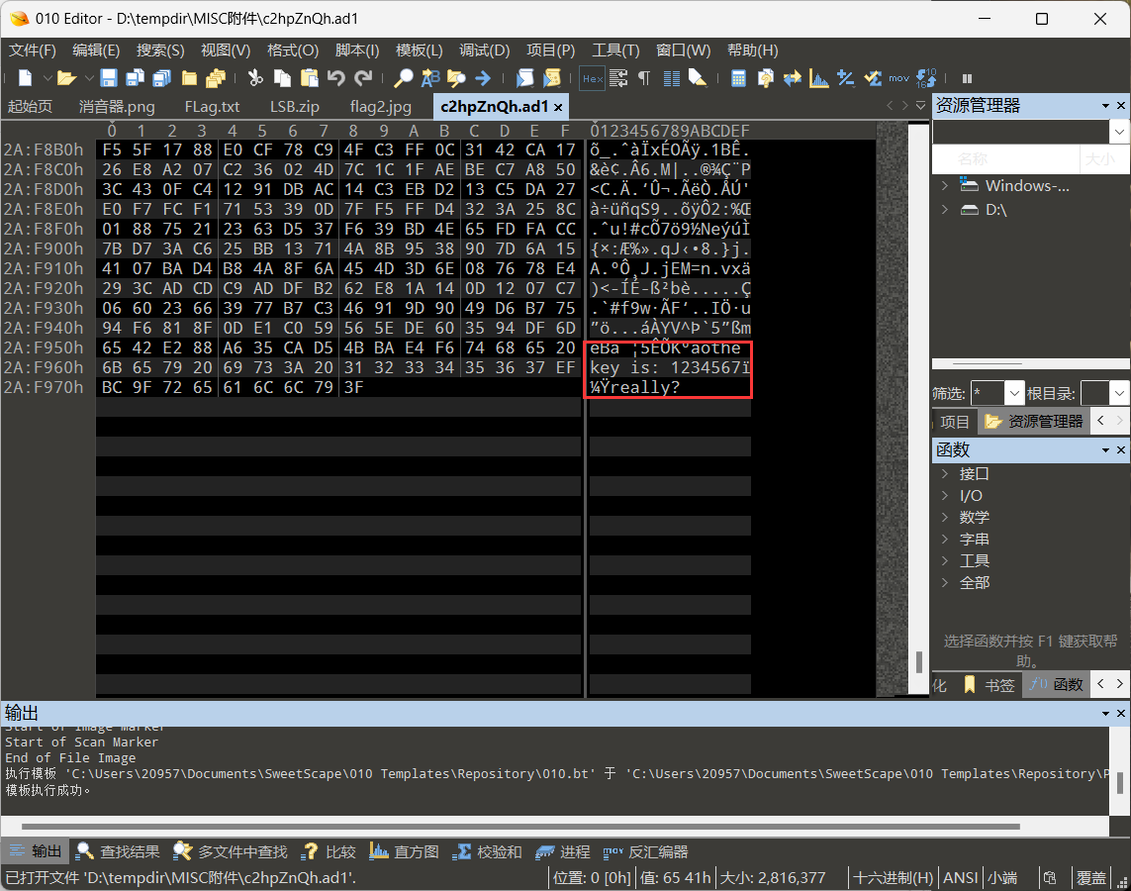Open the Checksum tab in bottom panel

click(488, 851)
